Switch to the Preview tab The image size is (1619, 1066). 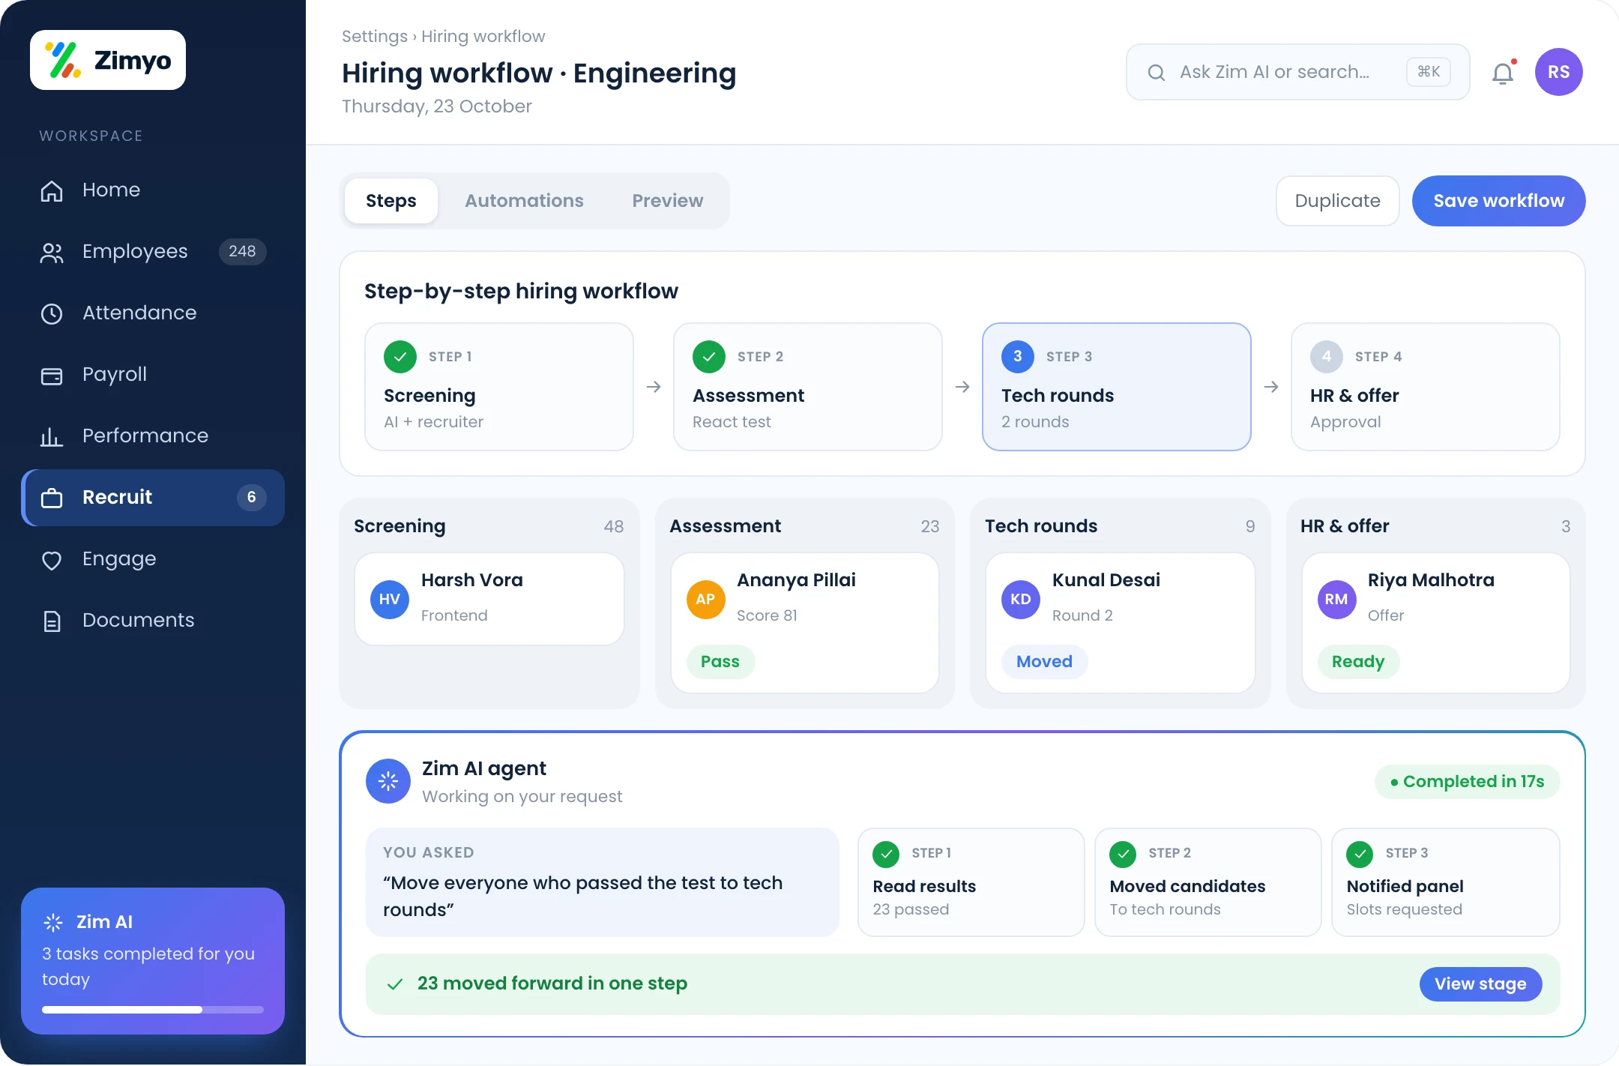tap(667, 201)
